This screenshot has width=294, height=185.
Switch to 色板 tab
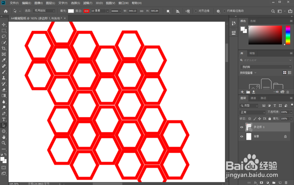[253, 21]
